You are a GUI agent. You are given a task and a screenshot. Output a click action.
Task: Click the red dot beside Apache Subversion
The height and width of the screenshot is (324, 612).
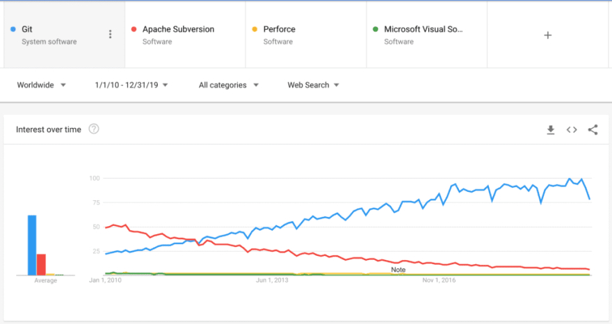click(134, 29)
